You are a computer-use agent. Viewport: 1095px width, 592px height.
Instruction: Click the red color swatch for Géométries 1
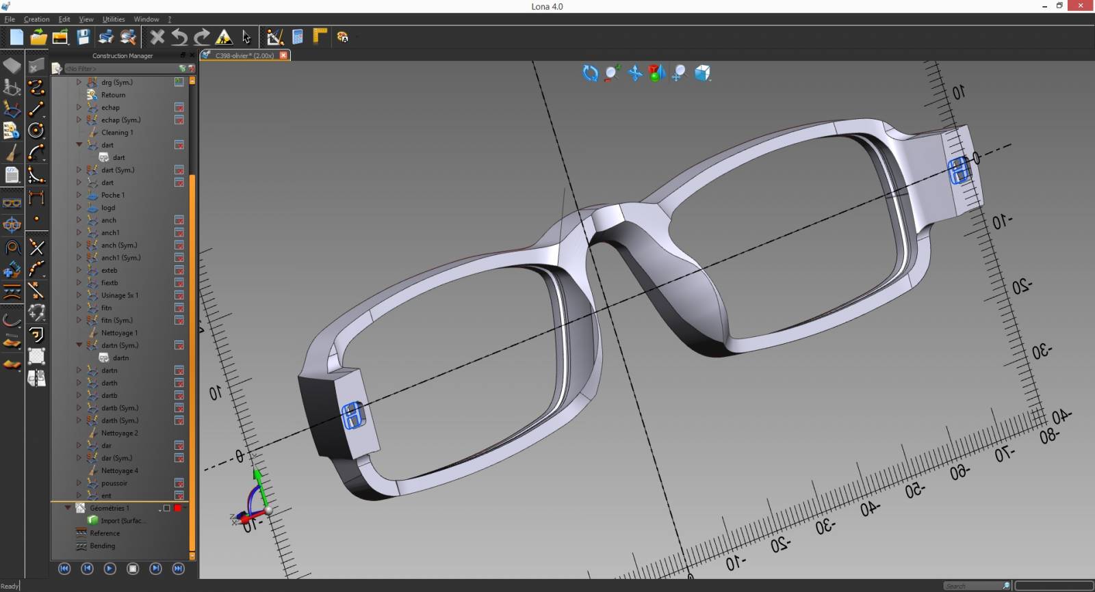click(178, 509)
